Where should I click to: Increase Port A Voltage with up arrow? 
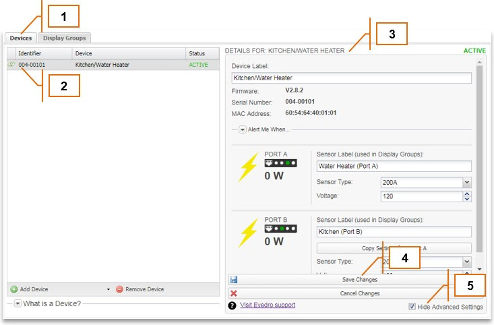tap(467, 194)
